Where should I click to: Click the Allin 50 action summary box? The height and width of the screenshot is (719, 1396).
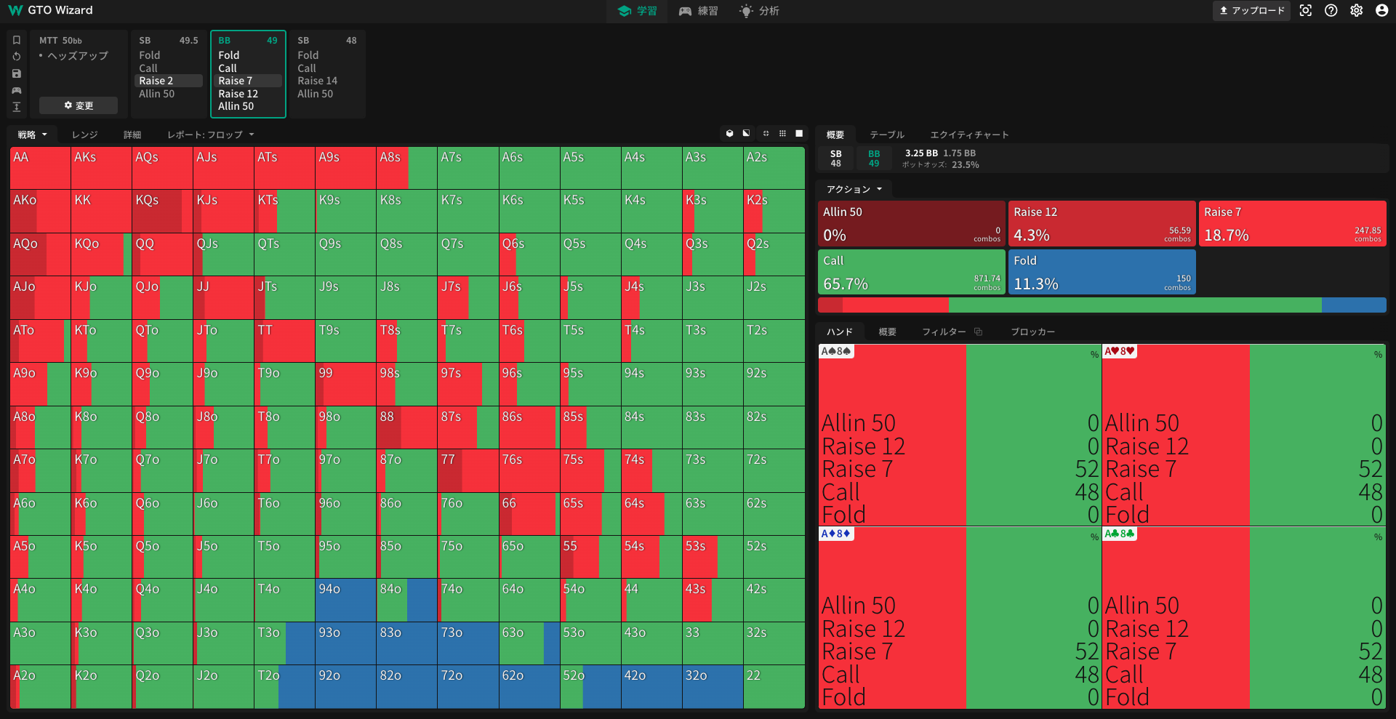pos(912,223)
